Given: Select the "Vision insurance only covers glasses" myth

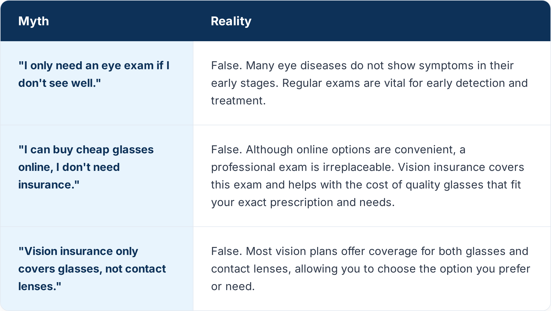Looking at the screenshot, I should (97, 269).
